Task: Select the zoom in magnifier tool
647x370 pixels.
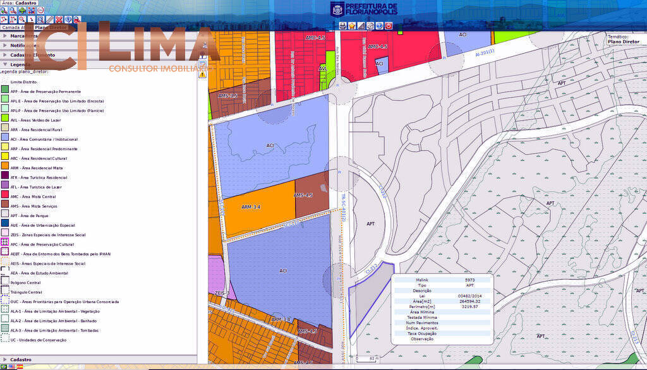Action: pos(4,11)
